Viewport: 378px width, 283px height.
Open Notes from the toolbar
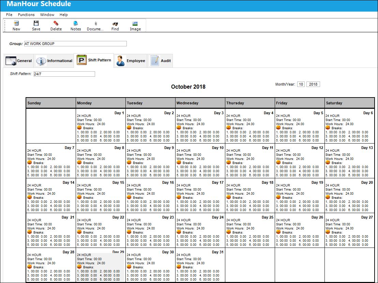(x=75, y=24)
